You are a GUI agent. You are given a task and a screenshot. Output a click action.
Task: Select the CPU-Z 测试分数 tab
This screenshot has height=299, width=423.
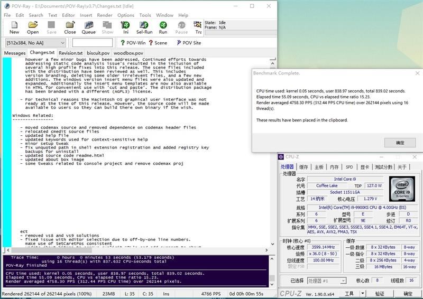383,167
